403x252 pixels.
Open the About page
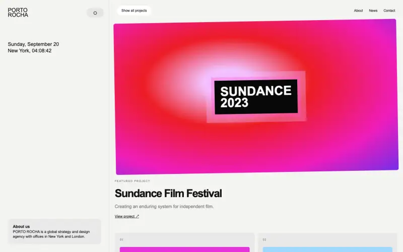[358, 11]
